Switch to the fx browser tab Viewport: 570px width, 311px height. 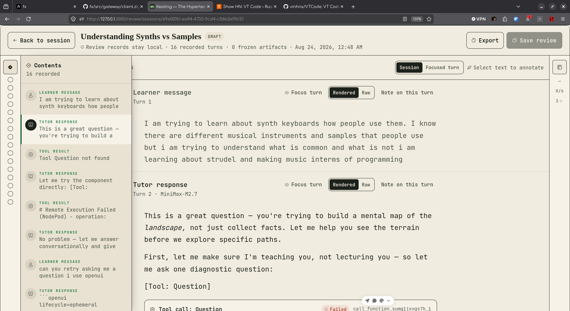46,7
